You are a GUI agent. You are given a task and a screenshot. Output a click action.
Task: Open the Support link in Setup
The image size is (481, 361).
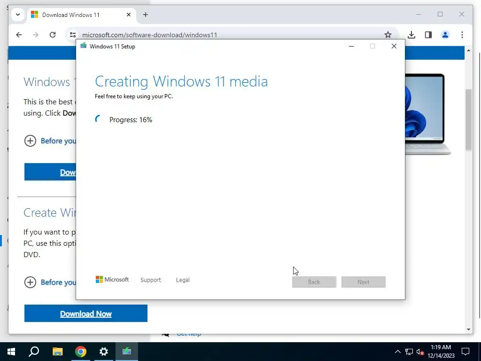pyautogui.click(x=151, y=280)
